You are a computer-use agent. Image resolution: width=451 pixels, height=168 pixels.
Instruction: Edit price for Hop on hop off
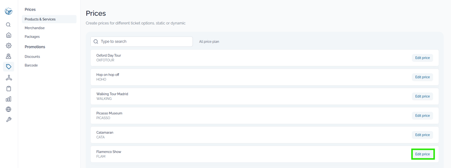(422, 77)
